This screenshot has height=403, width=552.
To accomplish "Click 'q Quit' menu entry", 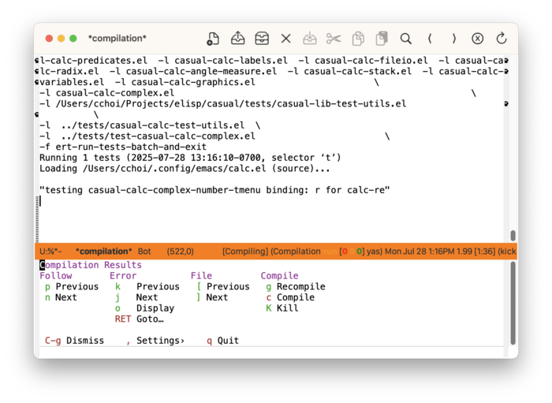I will [222, 341].
